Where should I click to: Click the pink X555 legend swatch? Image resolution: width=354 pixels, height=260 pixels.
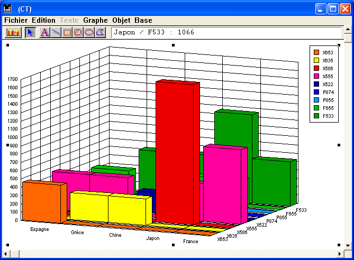(x=316, y=76)
